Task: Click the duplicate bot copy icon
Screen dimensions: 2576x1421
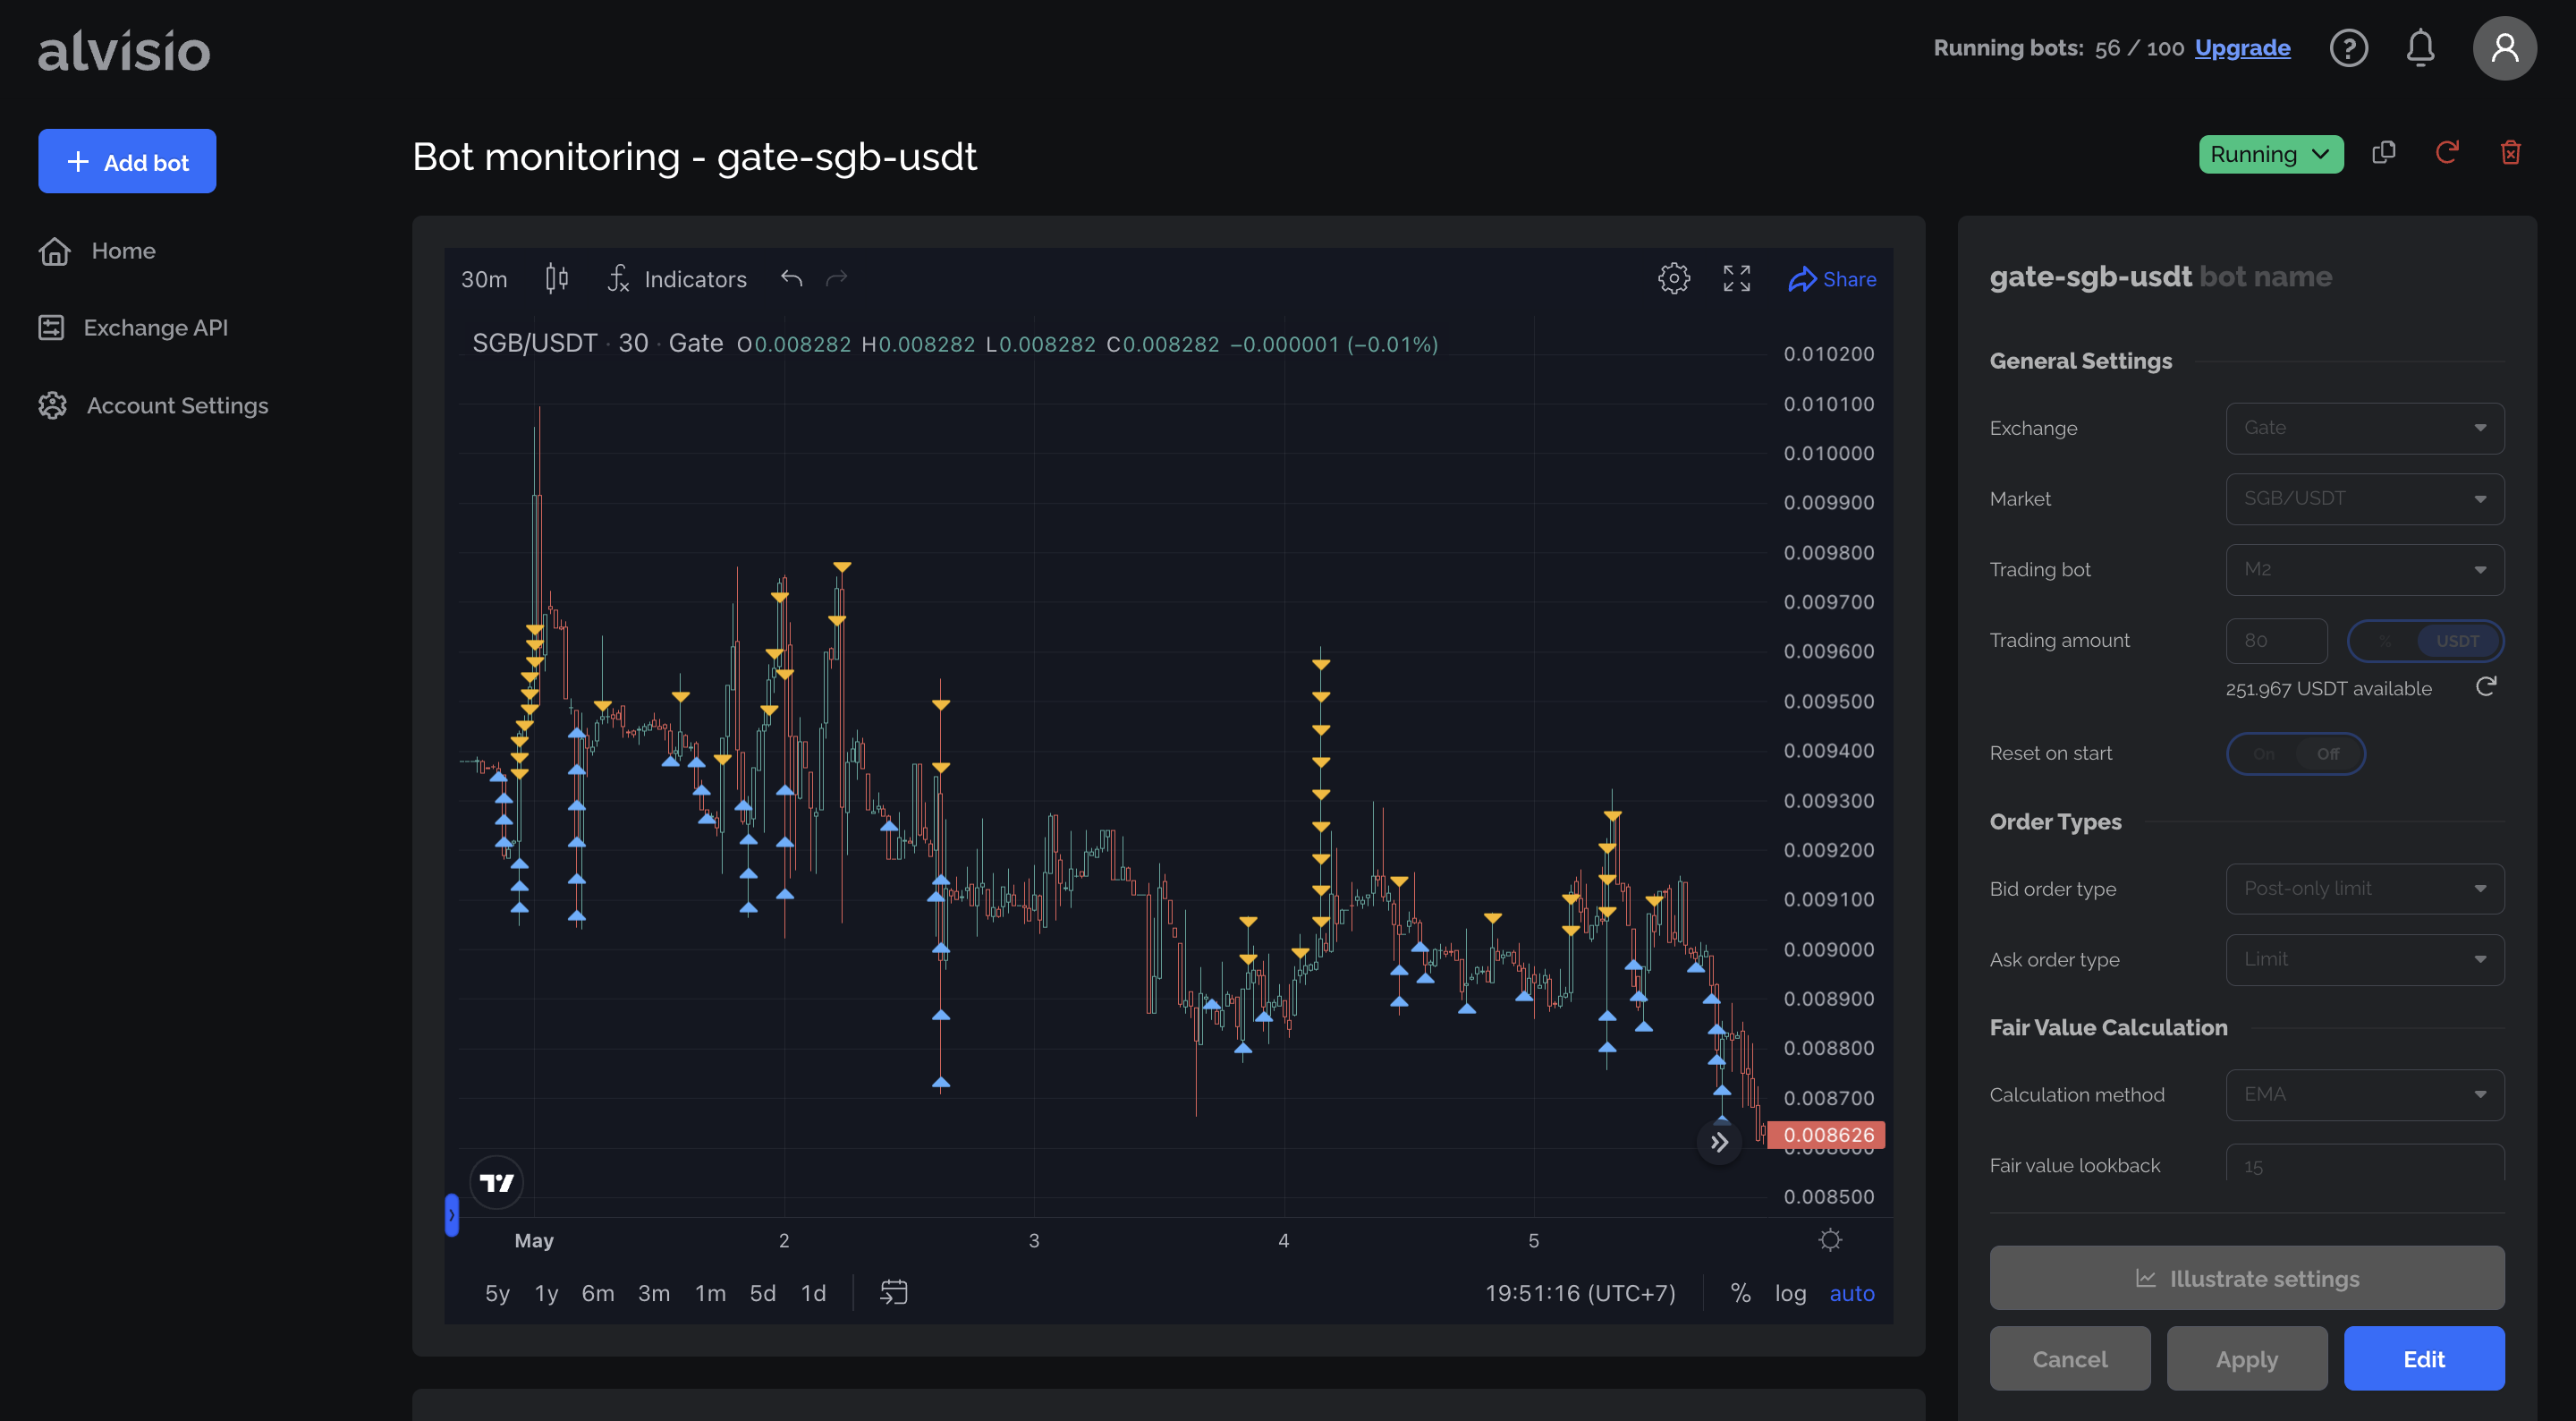Action: coord(2383,153)
